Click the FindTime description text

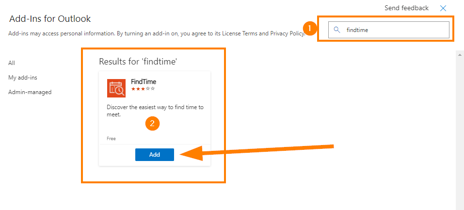[155, 111]
